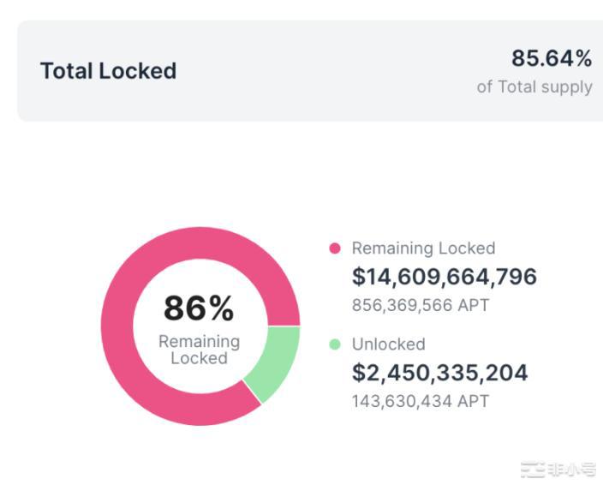
Task: Click the Remaining Locked legend label
Action: pyautogui.click(x=423, y=248)
